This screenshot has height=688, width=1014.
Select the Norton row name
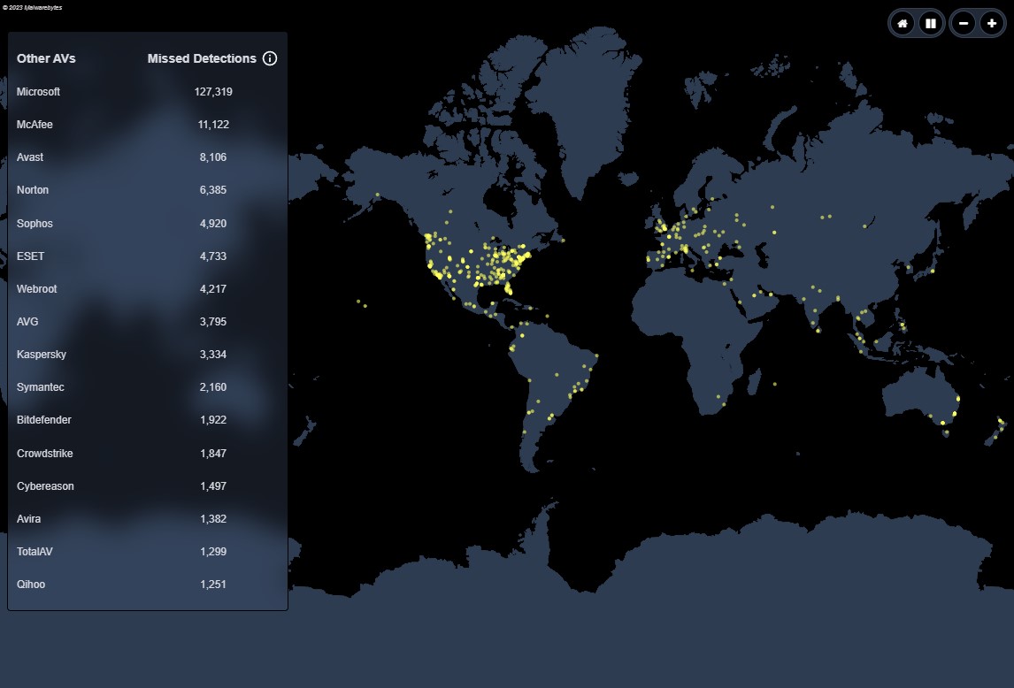[x=33, y=189]
